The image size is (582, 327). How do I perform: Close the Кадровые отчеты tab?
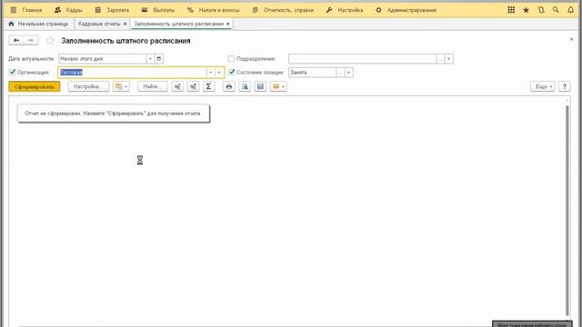click(125, 24)
